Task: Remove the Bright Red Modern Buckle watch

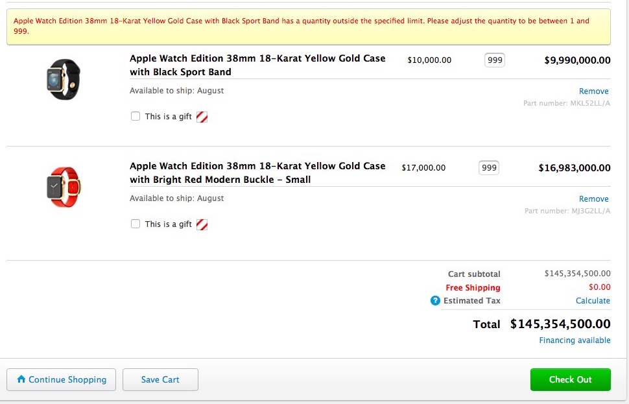Action: click(x=594, y=198)
